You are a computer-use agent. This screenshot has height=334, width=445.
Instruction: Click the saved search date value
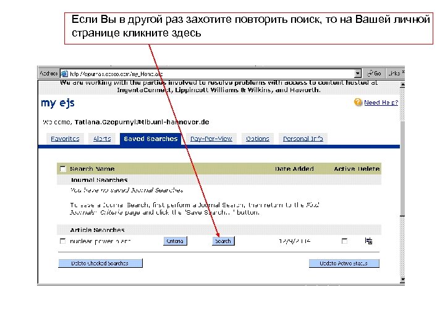click(x=295, y=241)
